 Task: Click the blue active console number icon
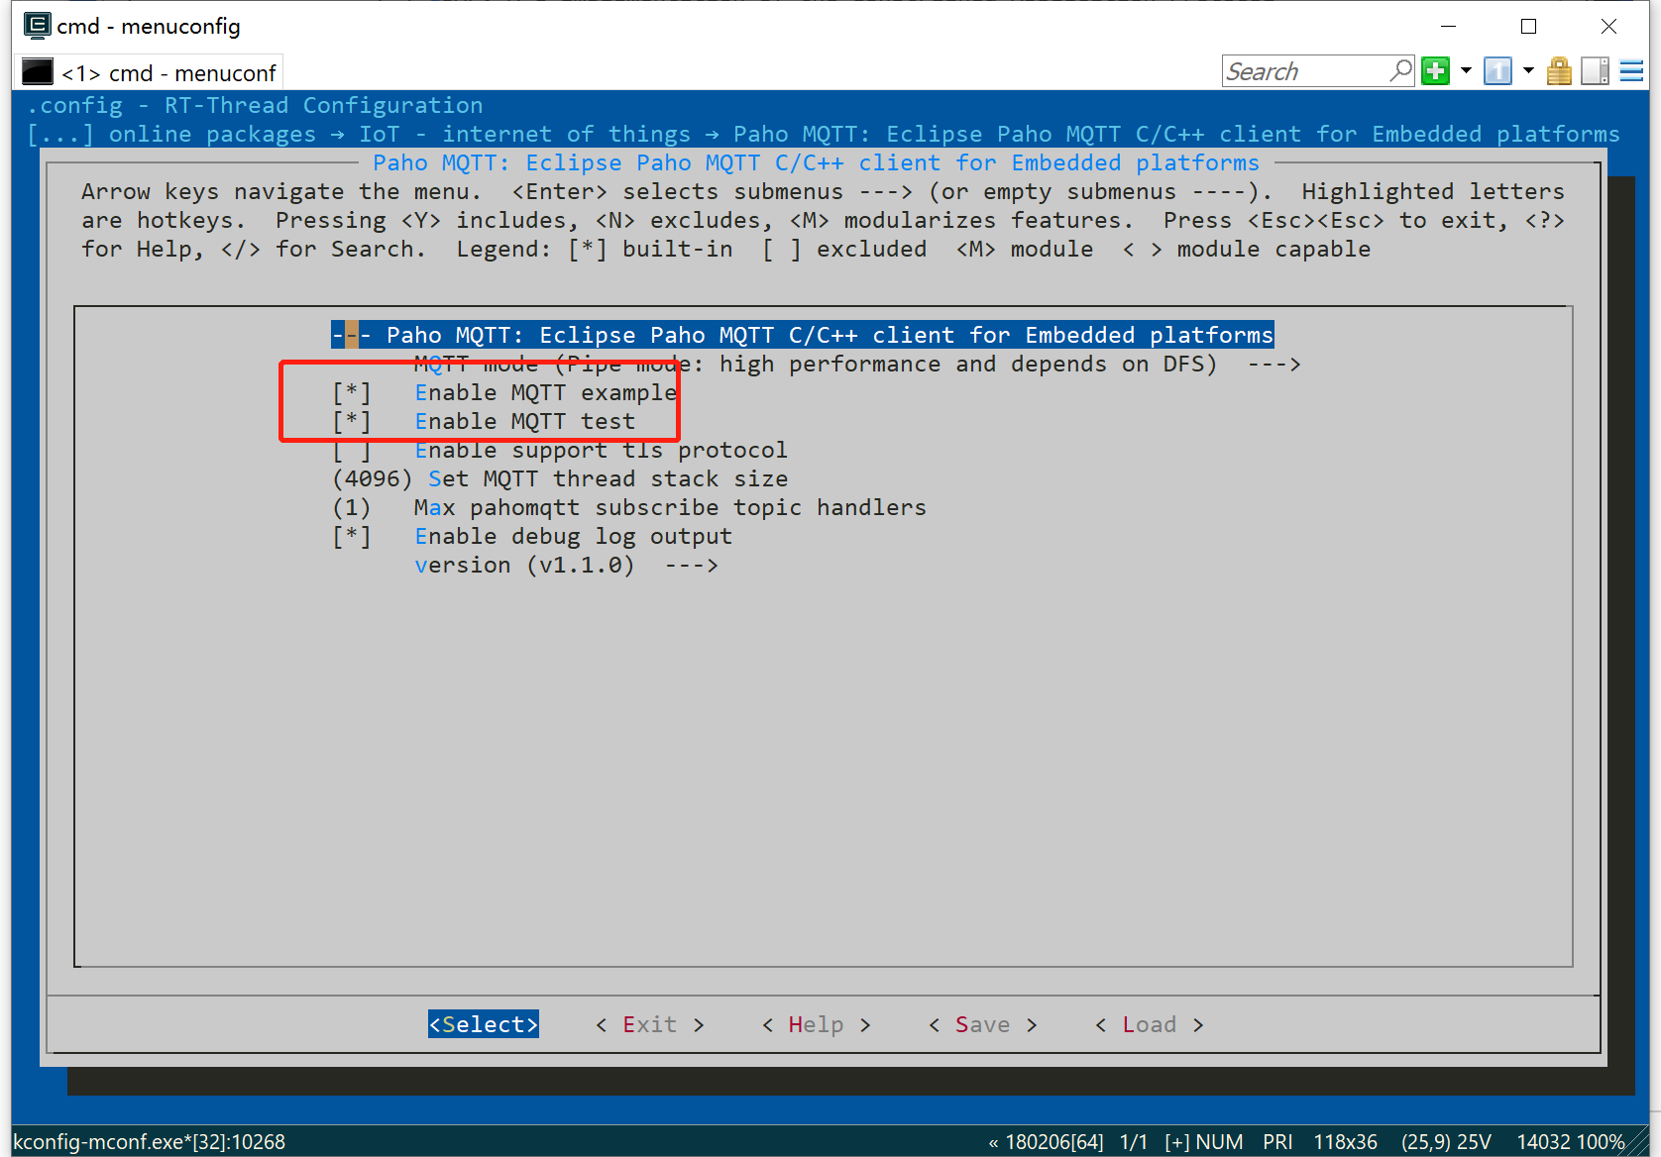1497,71
